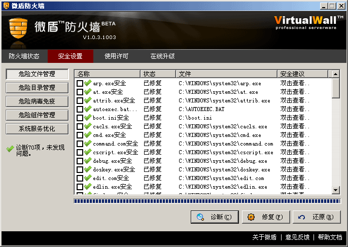348x247 pixels.
Task: Tick the checkbox for arp.exe
Action: pyautogui.click(x=80, y=83)
